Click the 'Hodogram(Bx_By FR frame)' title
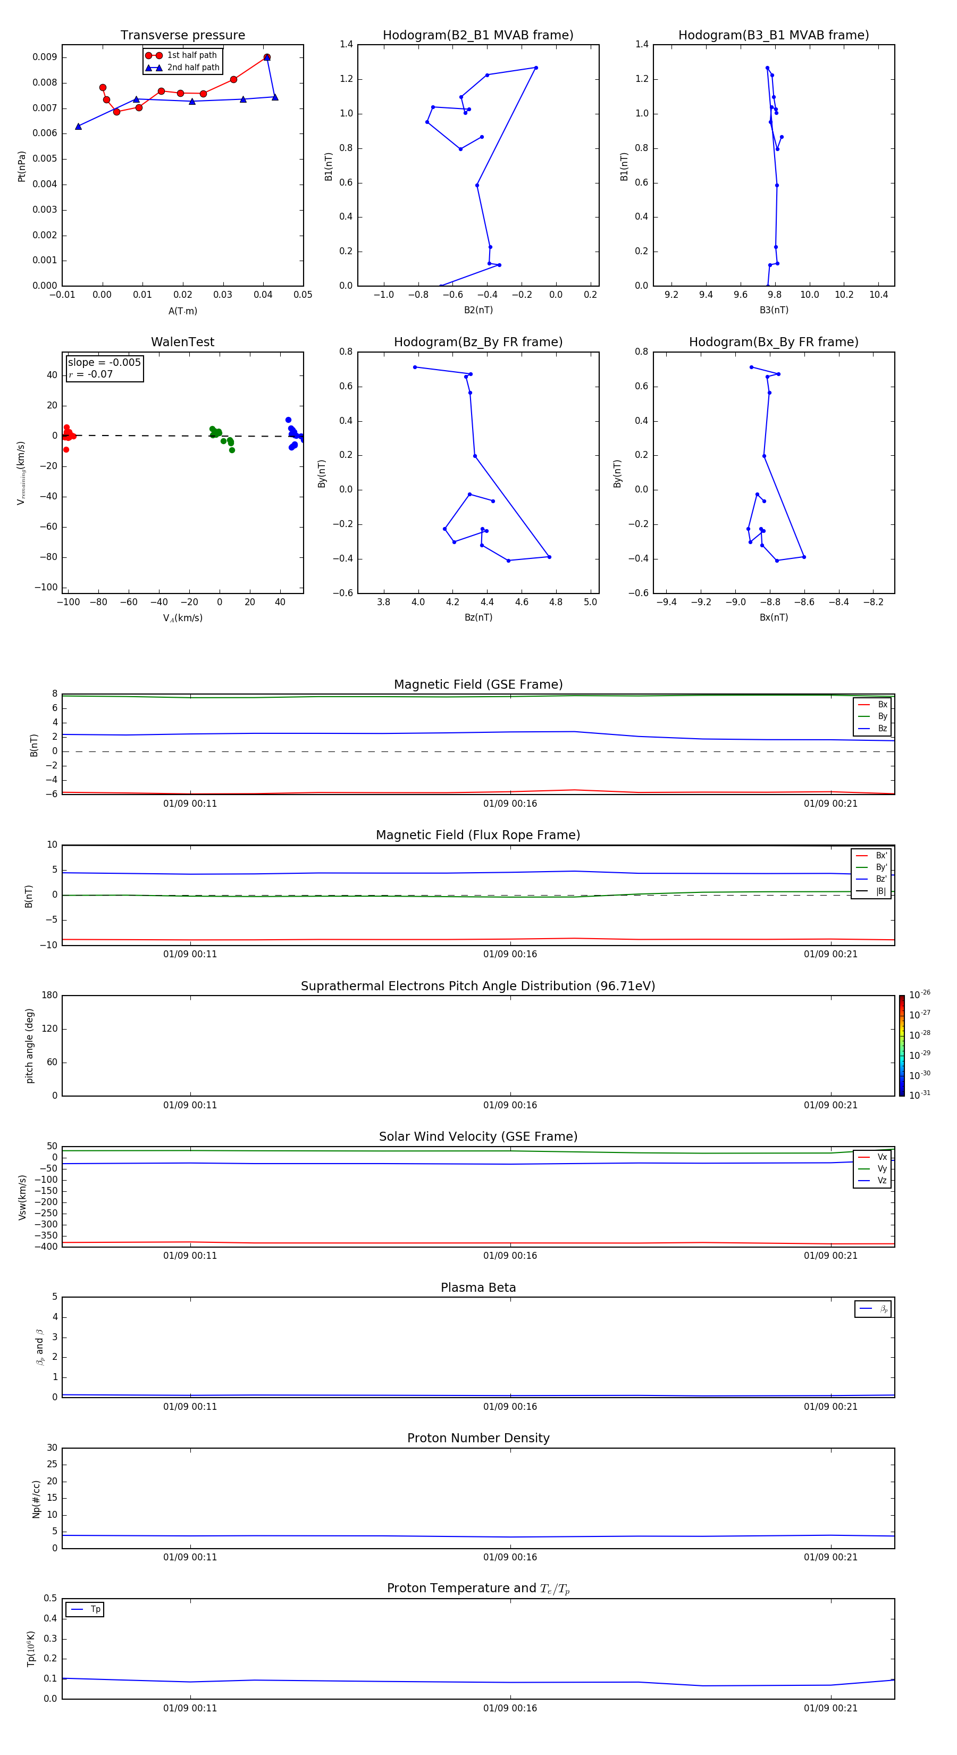Viewport: 957px width, 1755px height. pyautogui.click(x=774, y=342)
